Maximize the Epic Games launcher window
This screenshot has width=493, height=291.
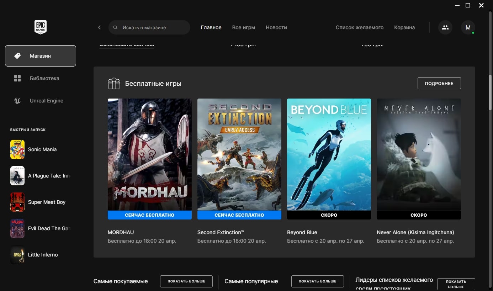point(468,5)
